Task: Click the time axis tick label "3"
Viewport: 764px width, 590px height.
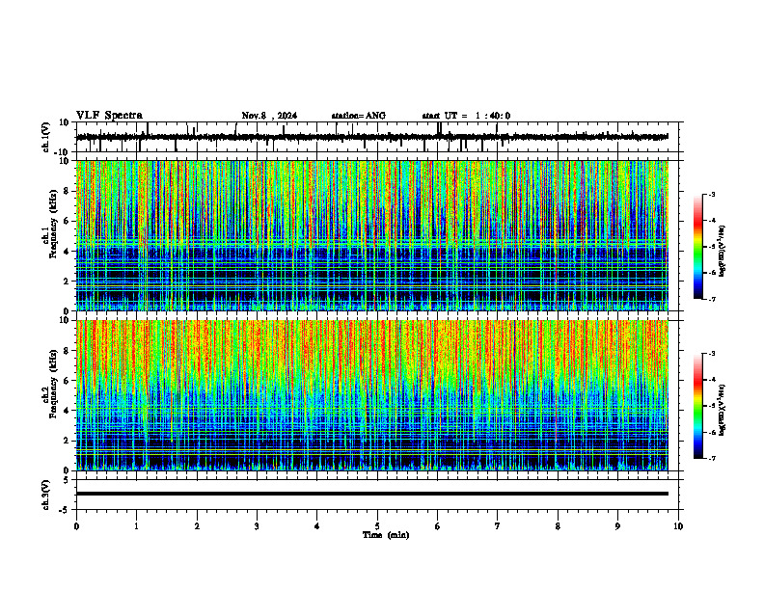Action: coord(257,526)
